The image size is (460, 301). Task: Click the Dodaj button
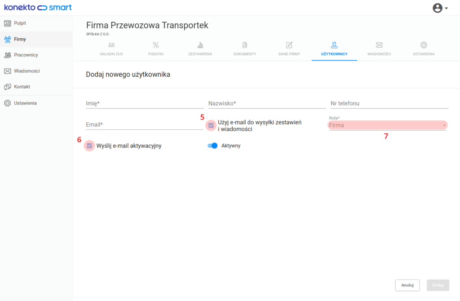coord(438,285)
